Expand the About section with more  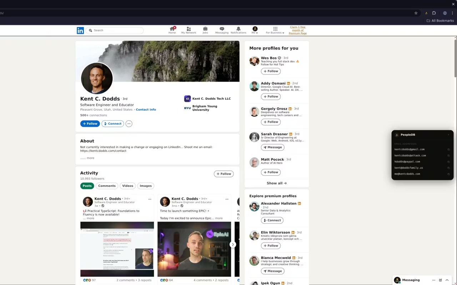(x=90, y=158)
